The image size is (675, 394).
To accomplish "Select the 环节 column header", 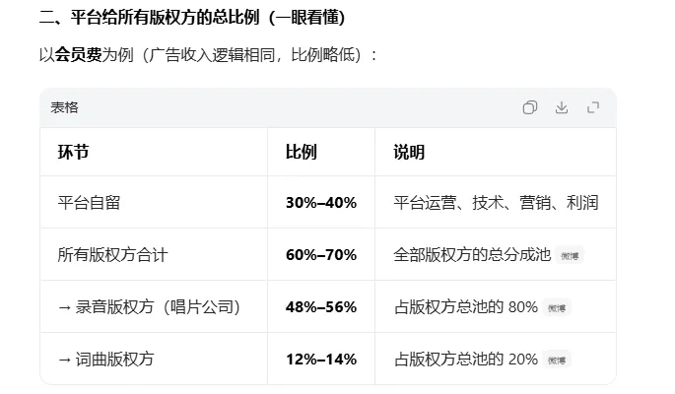I will point(73,152).
